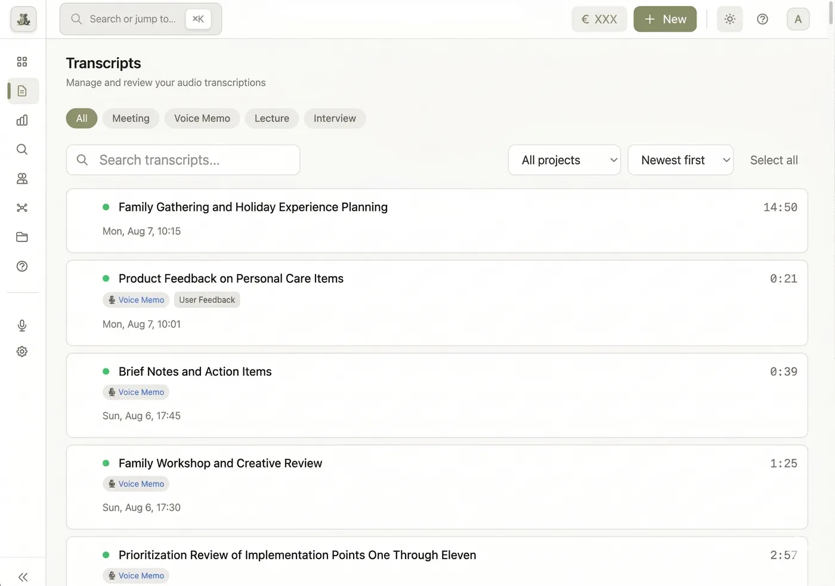Open the dashboard grid icon
The image size is (835, 586).
(x=22, y=61)
